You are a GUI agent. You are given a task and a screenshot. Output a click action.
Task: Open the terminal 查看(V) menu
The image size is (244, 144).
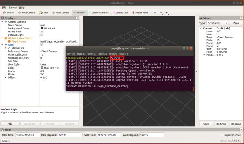tap(92, 54)
